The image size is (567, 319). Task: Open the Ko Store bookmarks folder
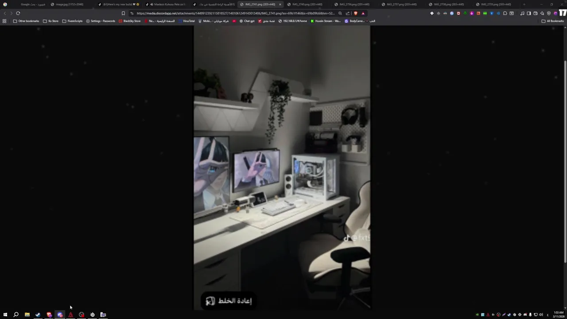click(50, 21)
